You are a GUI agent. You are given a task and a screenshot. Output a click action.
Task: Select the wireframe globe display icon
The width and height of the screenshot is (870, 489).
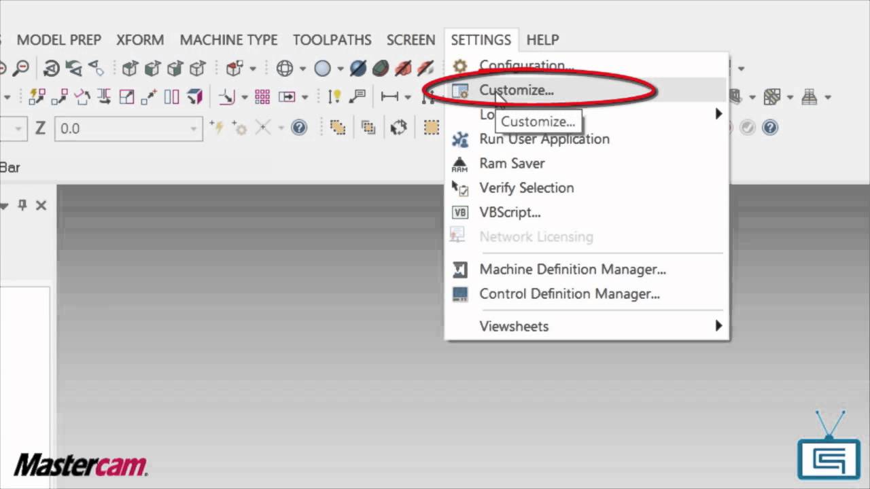pos(285,68)
